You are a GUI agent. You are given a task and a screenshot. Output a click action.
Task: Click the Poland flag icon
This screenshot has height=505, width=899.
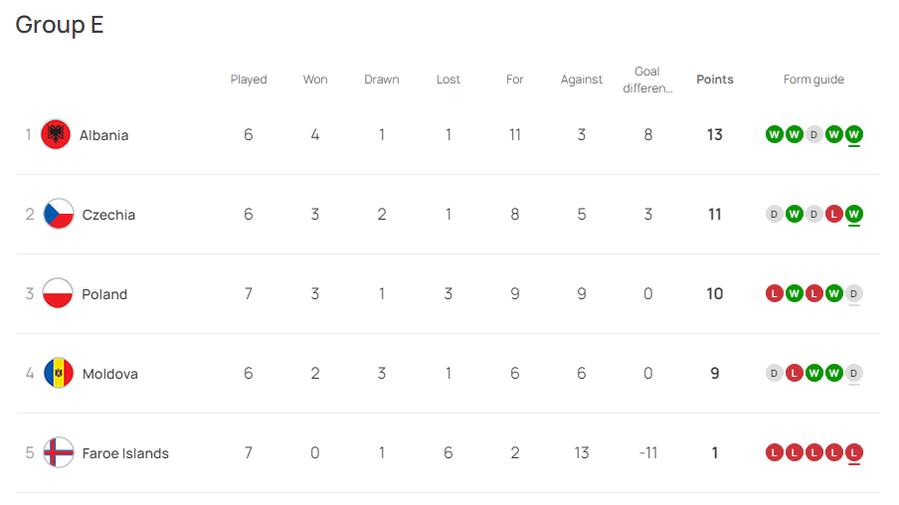click(58, 293)
